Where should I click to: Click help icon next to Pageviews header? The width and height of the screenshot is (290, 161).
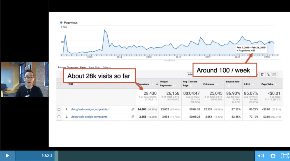tap(152, 84)
